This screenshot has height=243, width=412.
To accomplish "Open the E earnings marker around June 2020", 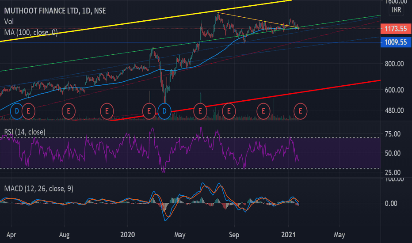I will [x=200, y=111].
